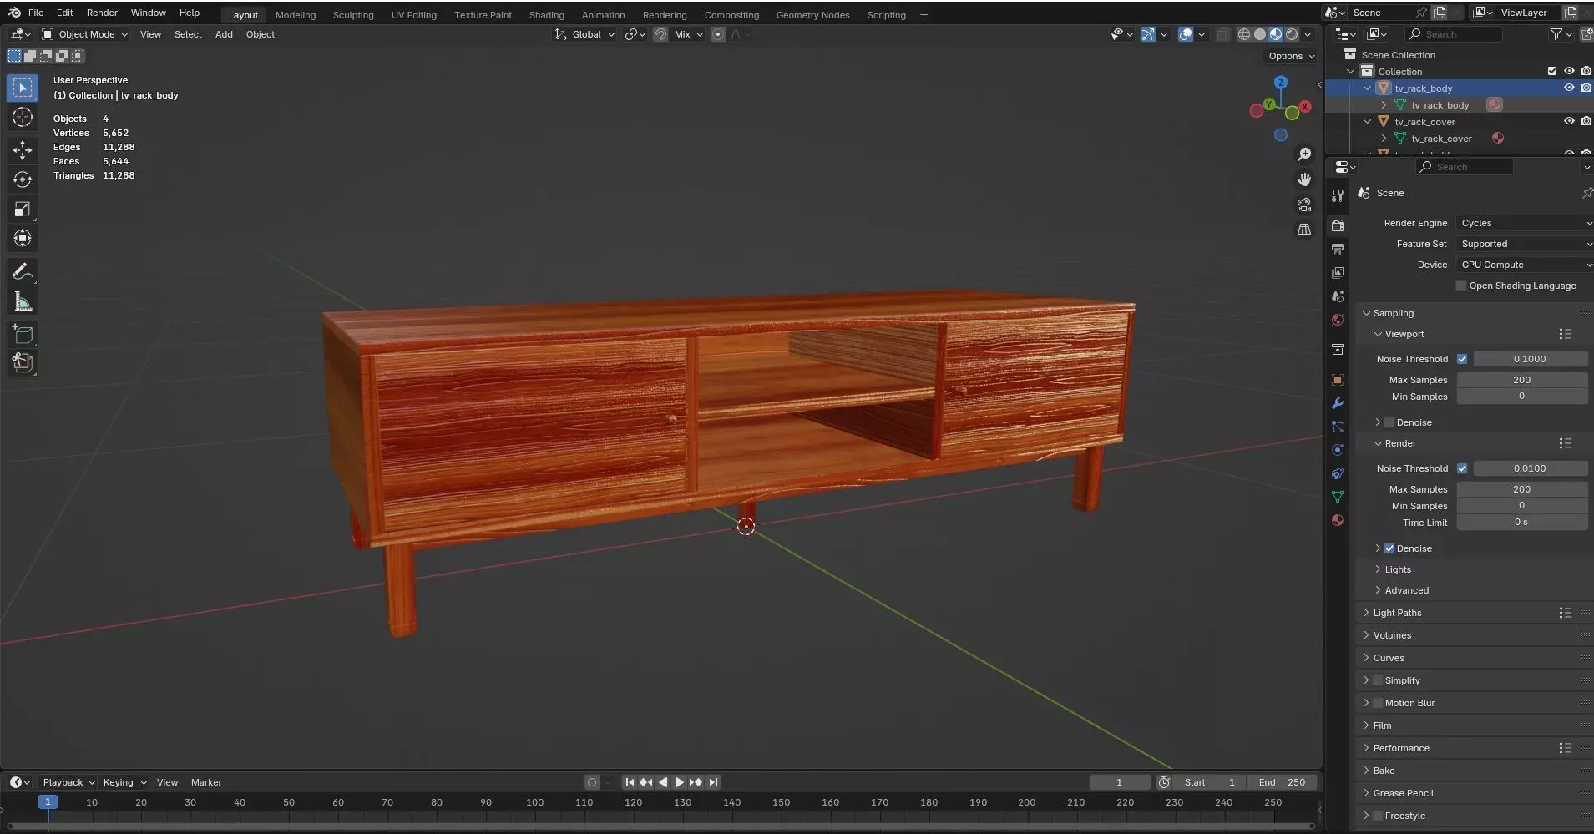Switch to the Geometry Nodes tab

812,15
